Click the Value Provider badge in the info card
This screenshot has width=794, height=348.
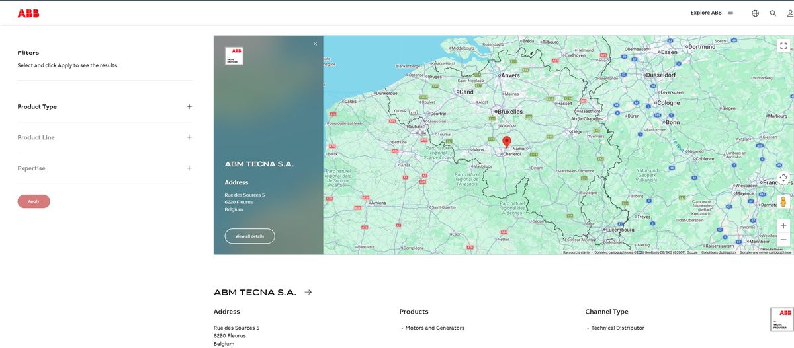(234, 55)
